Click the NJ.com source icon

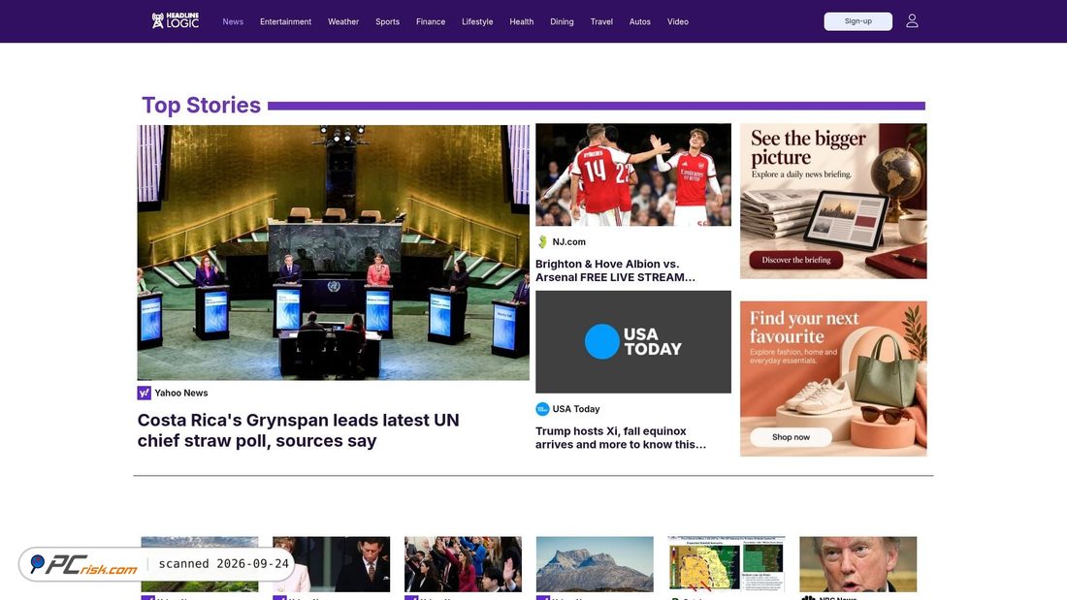542,241
